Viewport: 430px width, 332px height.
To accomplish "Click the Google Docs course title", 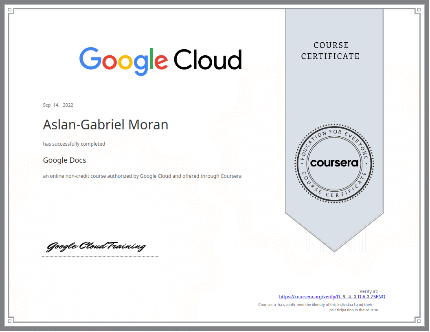I will point(64,160).
